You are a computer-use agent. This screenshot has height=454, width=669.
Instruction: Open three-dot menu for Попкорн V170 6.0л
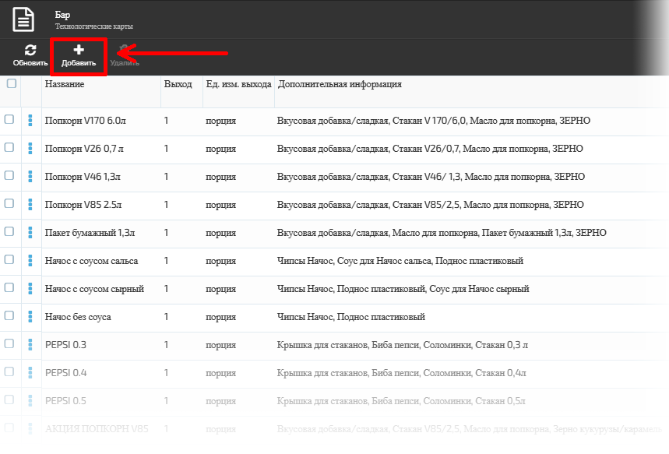(31, 121)
